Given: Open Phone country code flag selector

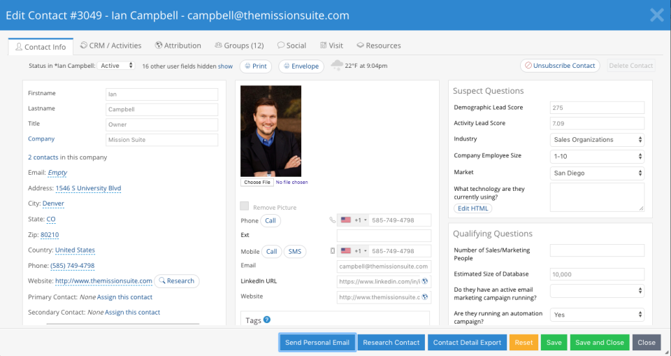Looking at the screenshot, I should [352, 220].
